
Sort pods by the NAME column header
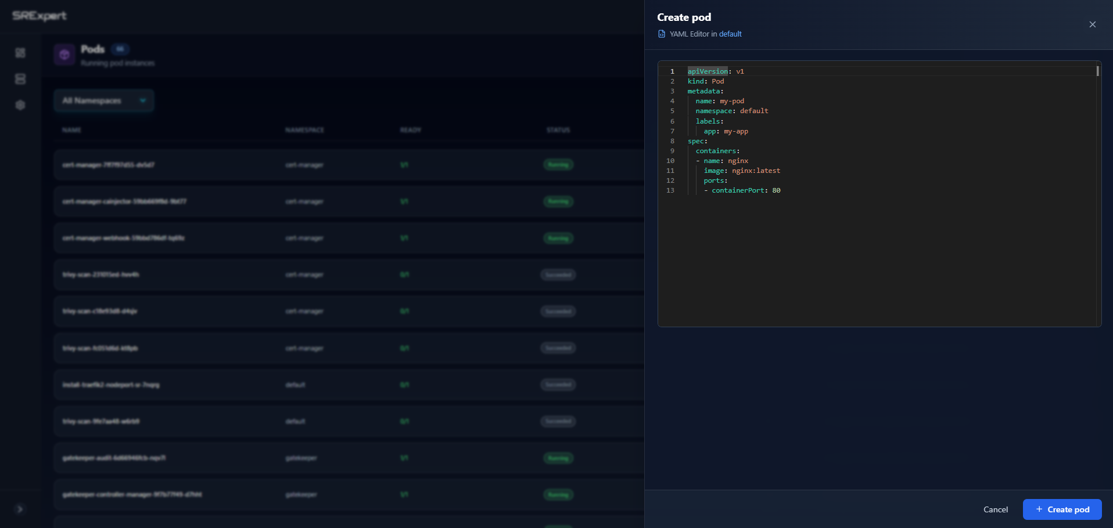tap(72, 130)
